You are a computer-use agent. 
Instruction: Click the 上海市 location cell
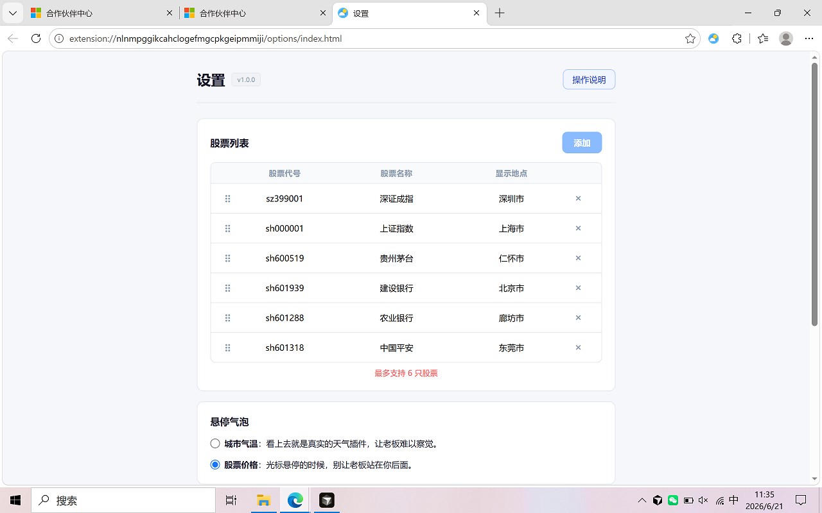coord(511,228)
